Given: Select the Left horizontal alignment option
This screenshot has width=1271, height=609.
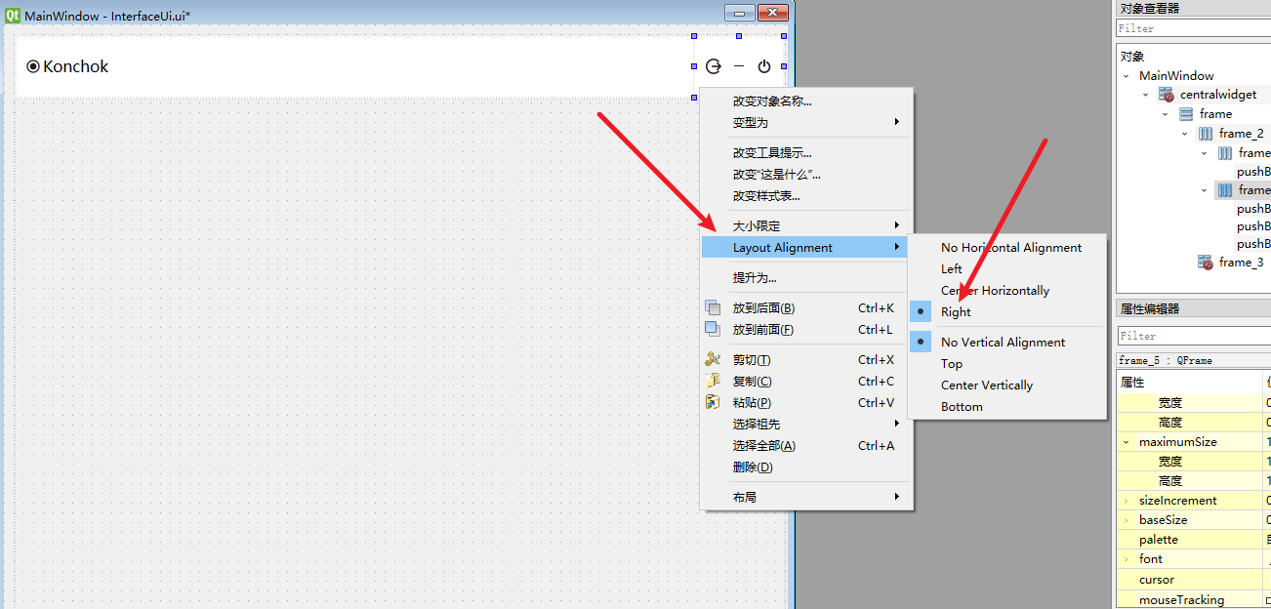Looking at the screenshot, I should coord(951,268).
